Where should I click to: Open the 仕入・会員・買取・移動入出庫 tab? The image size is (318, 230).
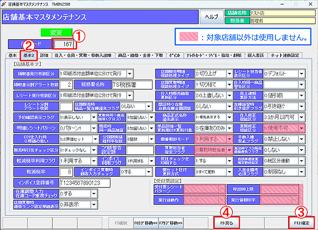tap(83, 55)
